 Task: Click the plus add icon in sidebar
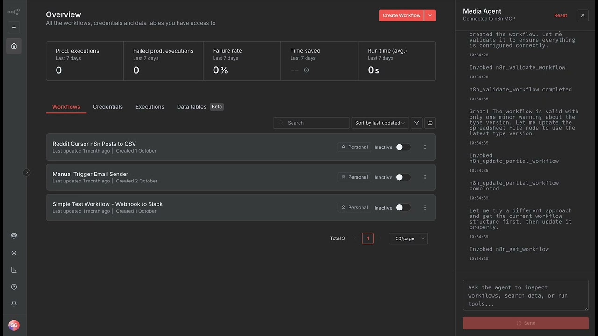[x=14, y=27]
